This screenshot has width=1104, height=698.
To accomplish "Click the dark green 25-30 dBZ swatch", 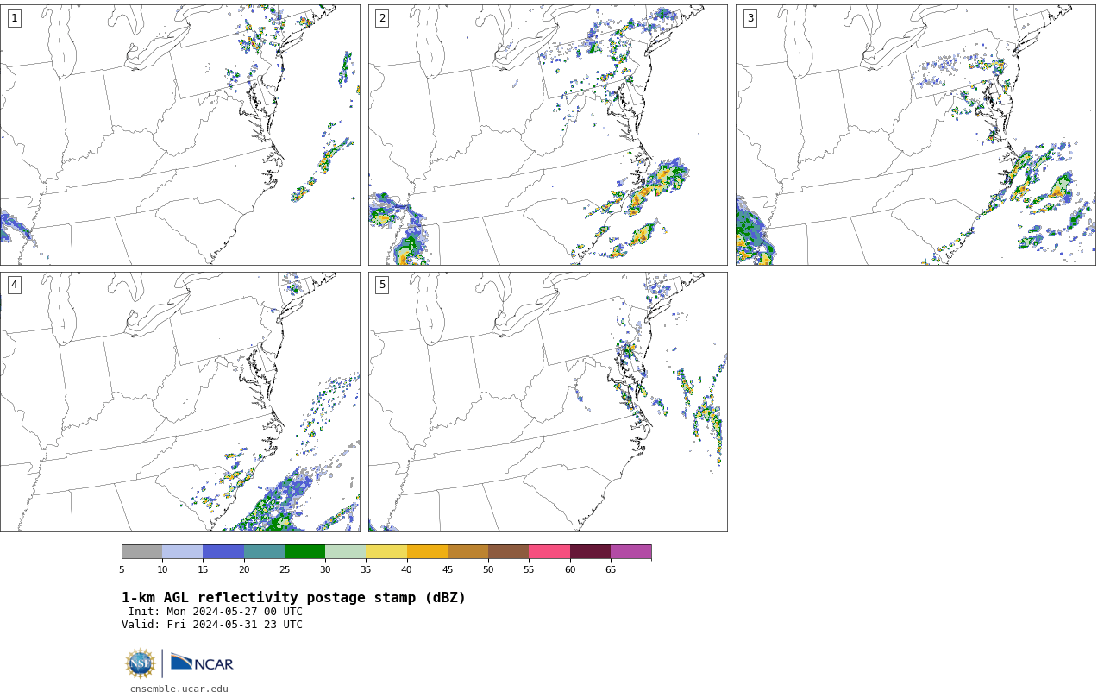I will click(304, 552).
